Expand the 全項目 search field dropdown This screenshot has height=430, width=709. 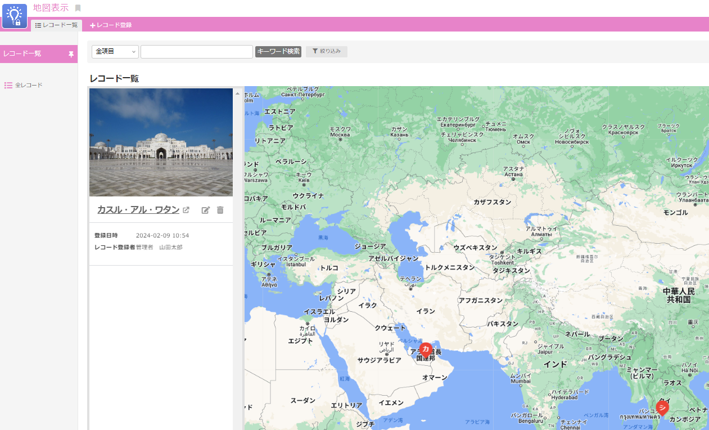coord(115,52)
